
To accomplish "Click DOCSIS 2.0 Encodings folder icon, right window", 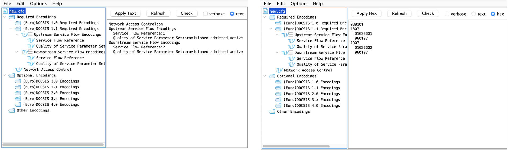I will pos(278,94).
